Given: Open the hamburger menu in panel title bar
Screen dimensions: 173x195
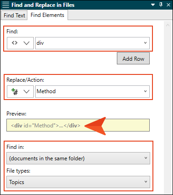Looking at the screenshot, I should (x=6, y=5).
